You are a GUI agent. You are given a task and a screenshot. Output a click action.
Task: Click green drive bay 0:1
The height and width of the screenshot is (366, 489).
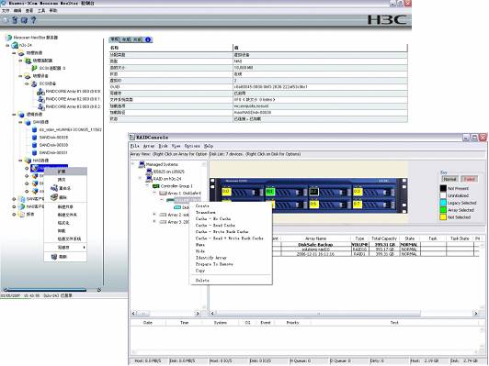point(269,191)
